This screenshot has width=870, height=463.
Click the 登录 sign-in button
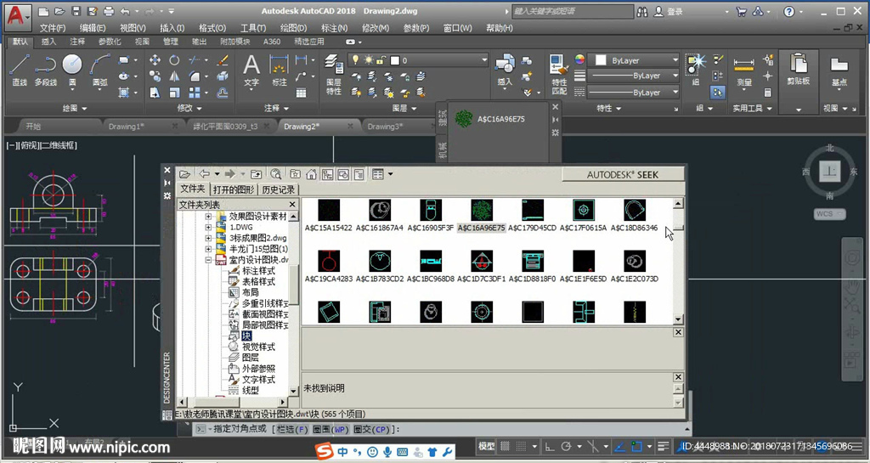pyautogui.click(x=669, y=11)
